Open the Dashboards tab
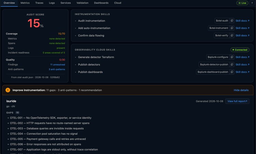Image resolution: width=256 pixels, height=154 pixels. coord(101,3)
